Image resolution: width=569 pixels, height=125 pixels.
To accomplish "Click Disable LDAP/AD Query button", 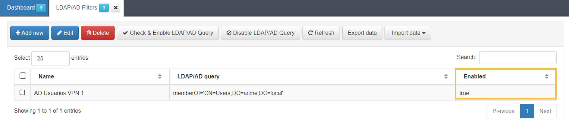I will pyautogui.click(x=260, y=33).
